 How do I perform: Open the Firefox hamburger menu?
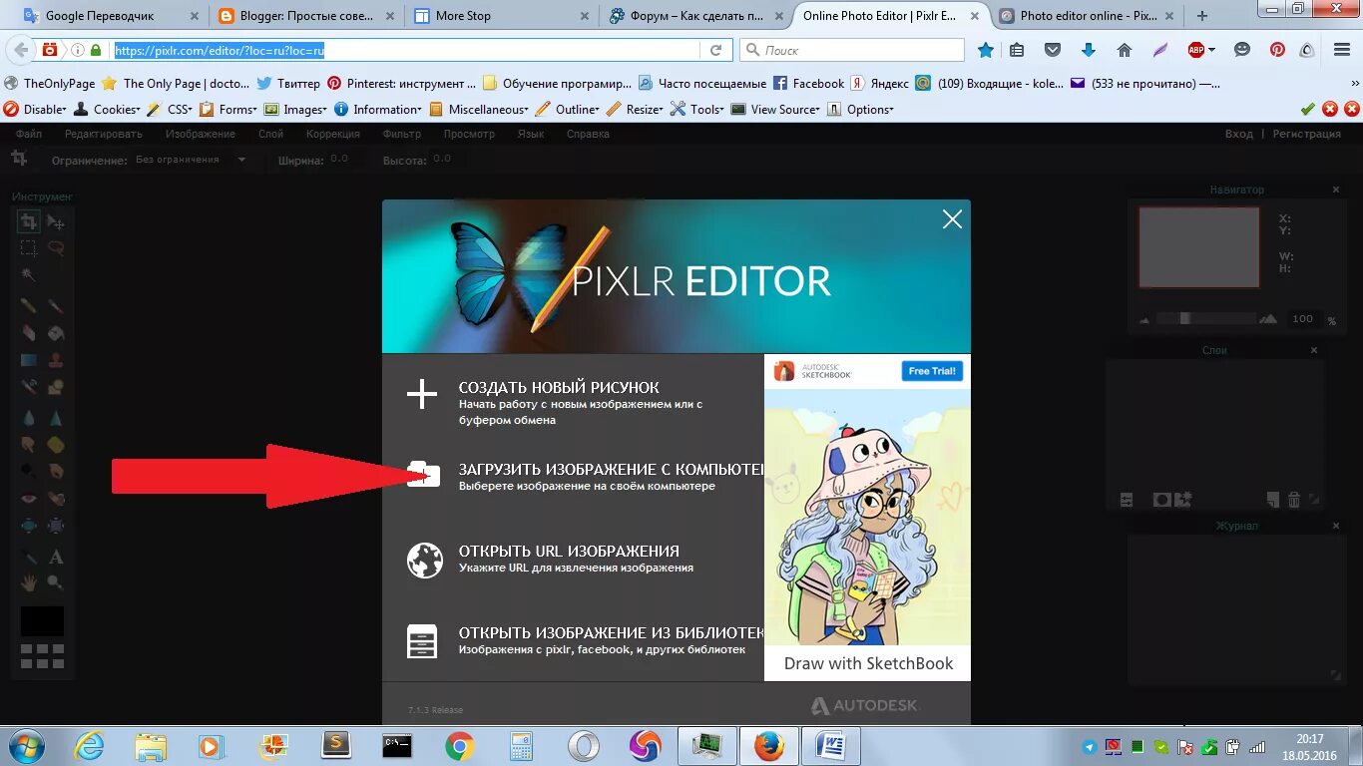(x=1342, y=50)
